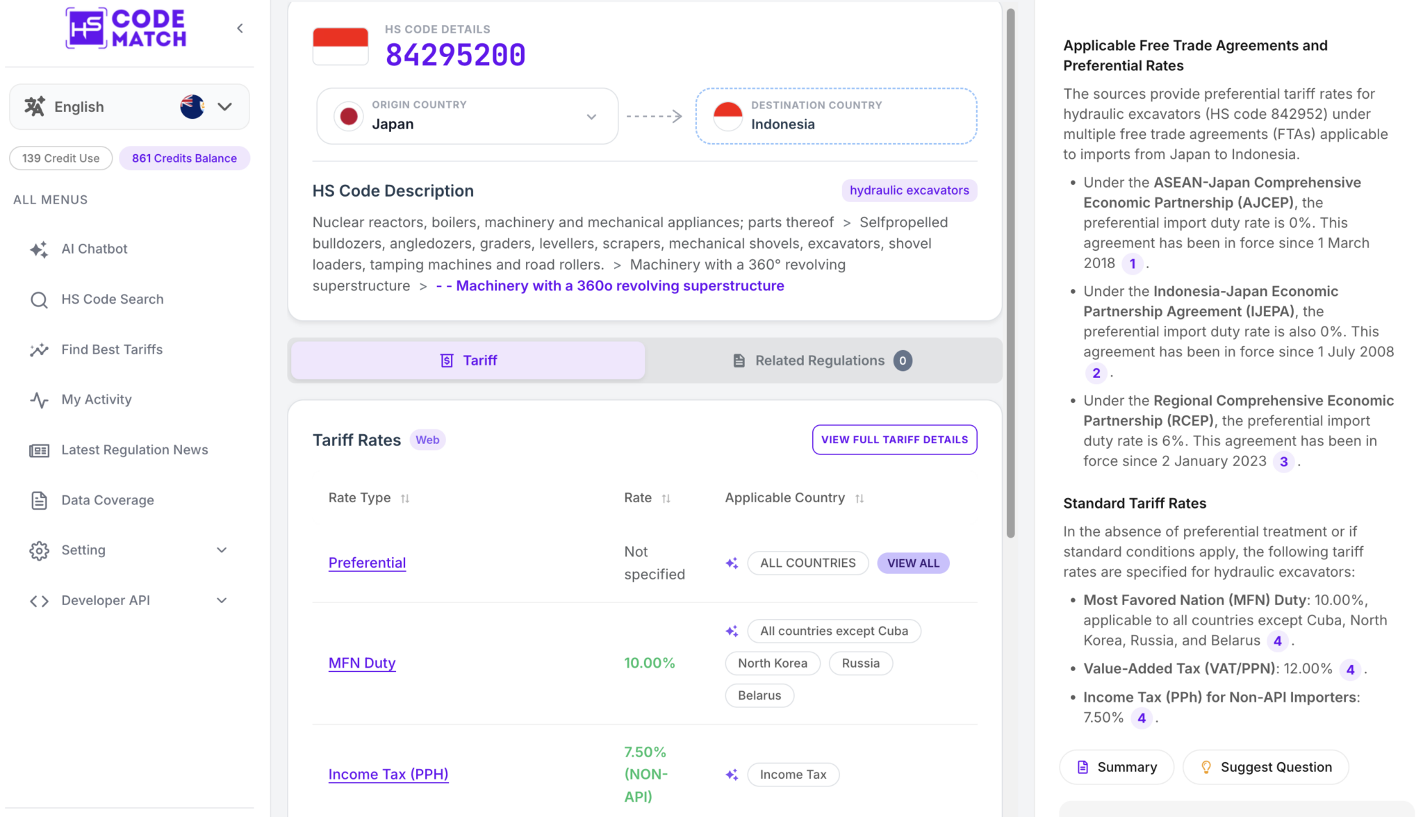Switch to the Tariff tab

pyautogui.click(x=468, y=361)
